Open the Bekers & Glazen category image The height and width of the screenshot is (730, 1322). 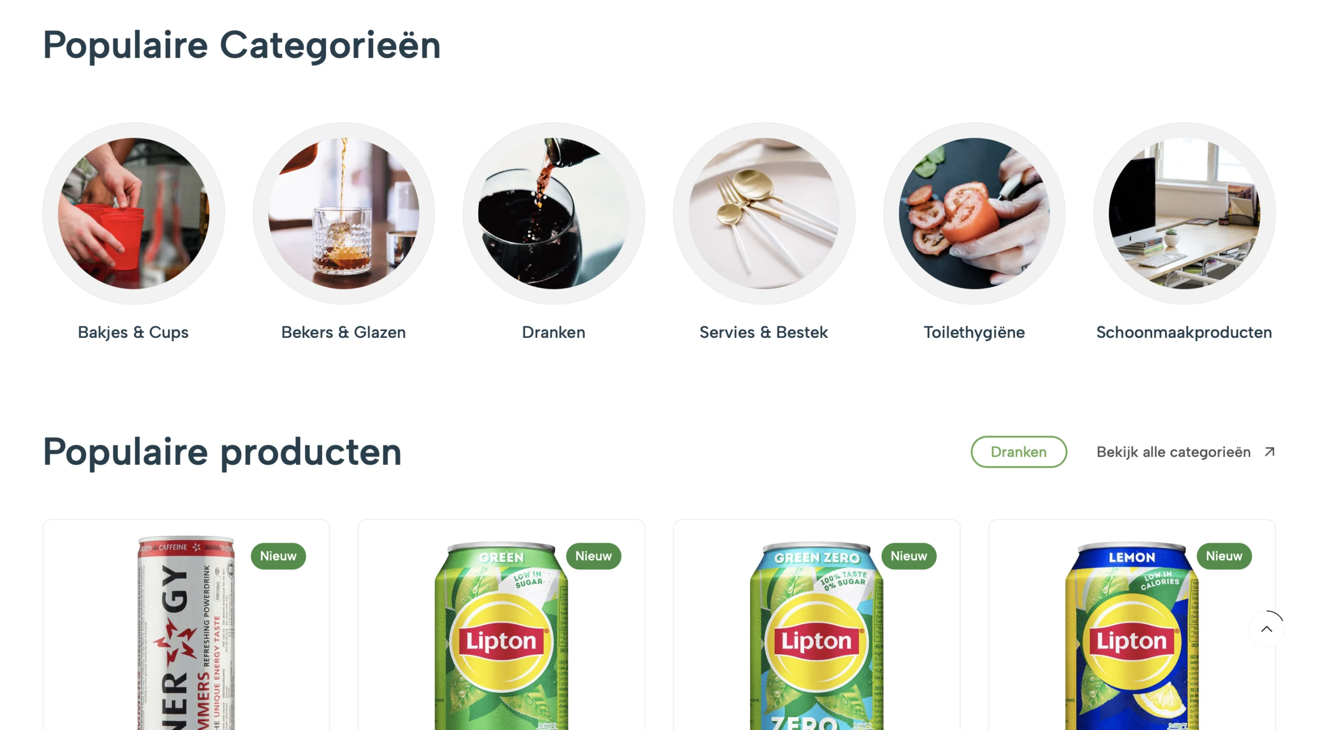pos(343,213)
